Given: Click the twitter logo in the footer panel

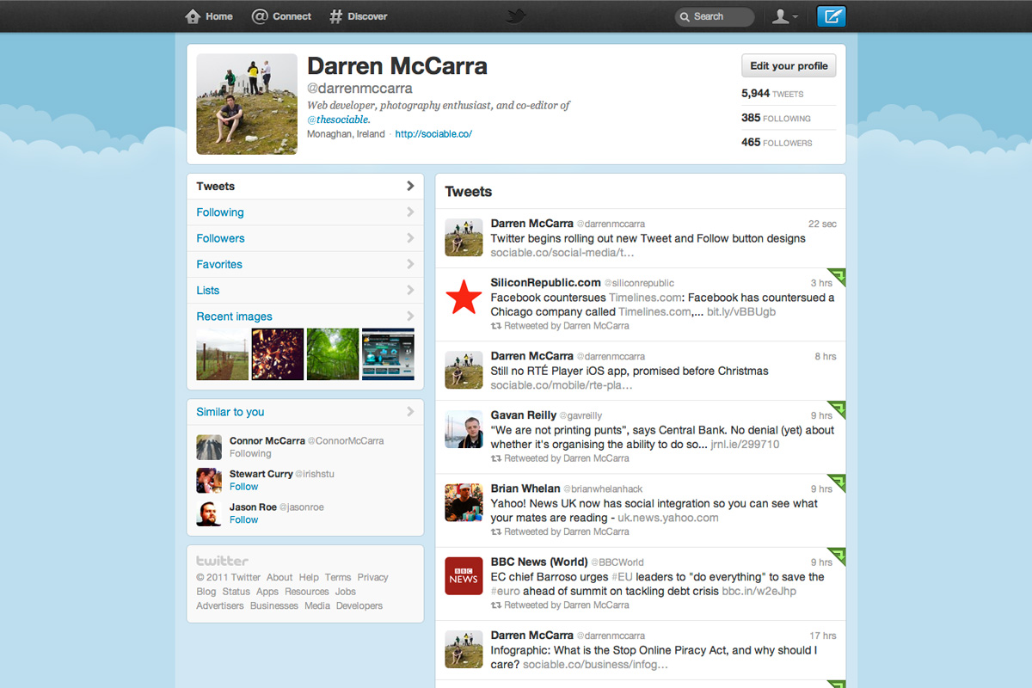Looking at the screenshot, I should point(222,560).
